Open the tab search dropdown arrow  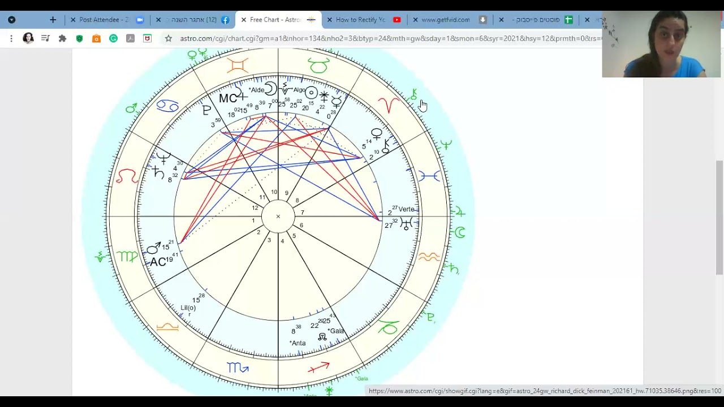11,20
